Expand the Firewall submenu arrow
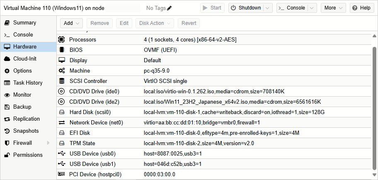The image size is (378, 180). pyautogui.click(x=48, y=143)
